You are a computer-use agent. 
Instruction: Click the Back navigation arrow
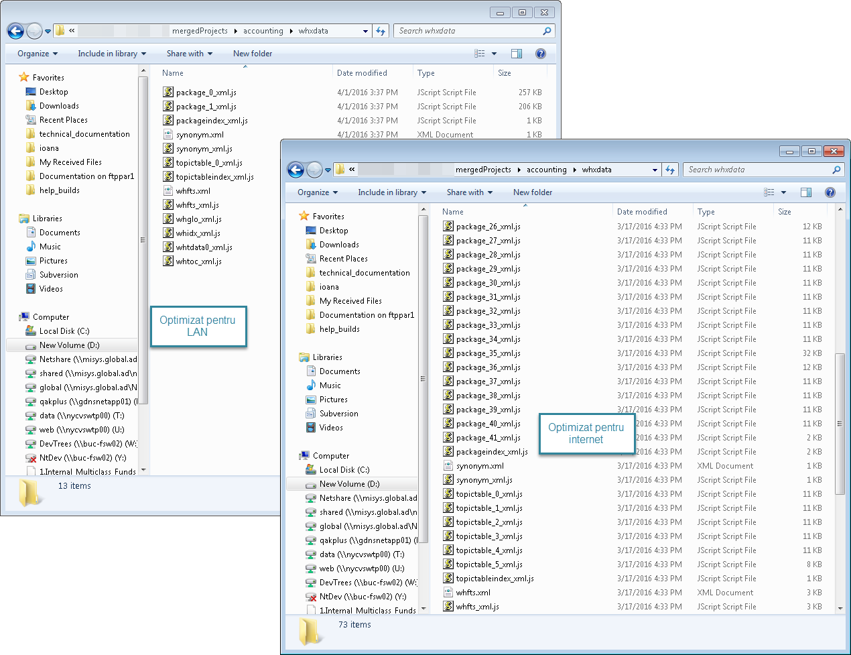296,170
